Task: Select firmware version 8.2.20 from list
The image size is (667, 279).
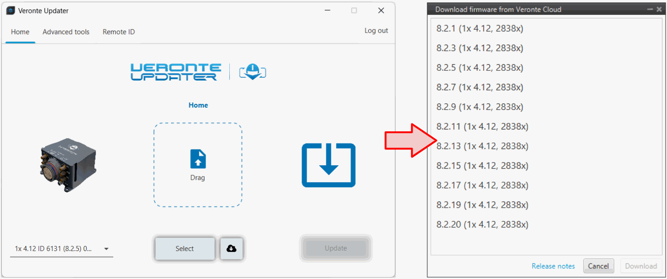Action: point(482,225)
